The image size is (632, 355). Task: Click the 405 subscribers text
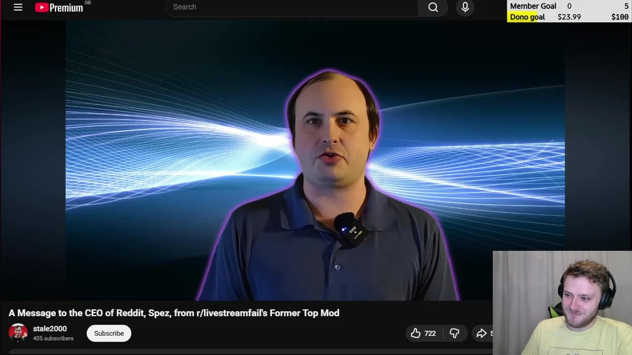[53, 338]
